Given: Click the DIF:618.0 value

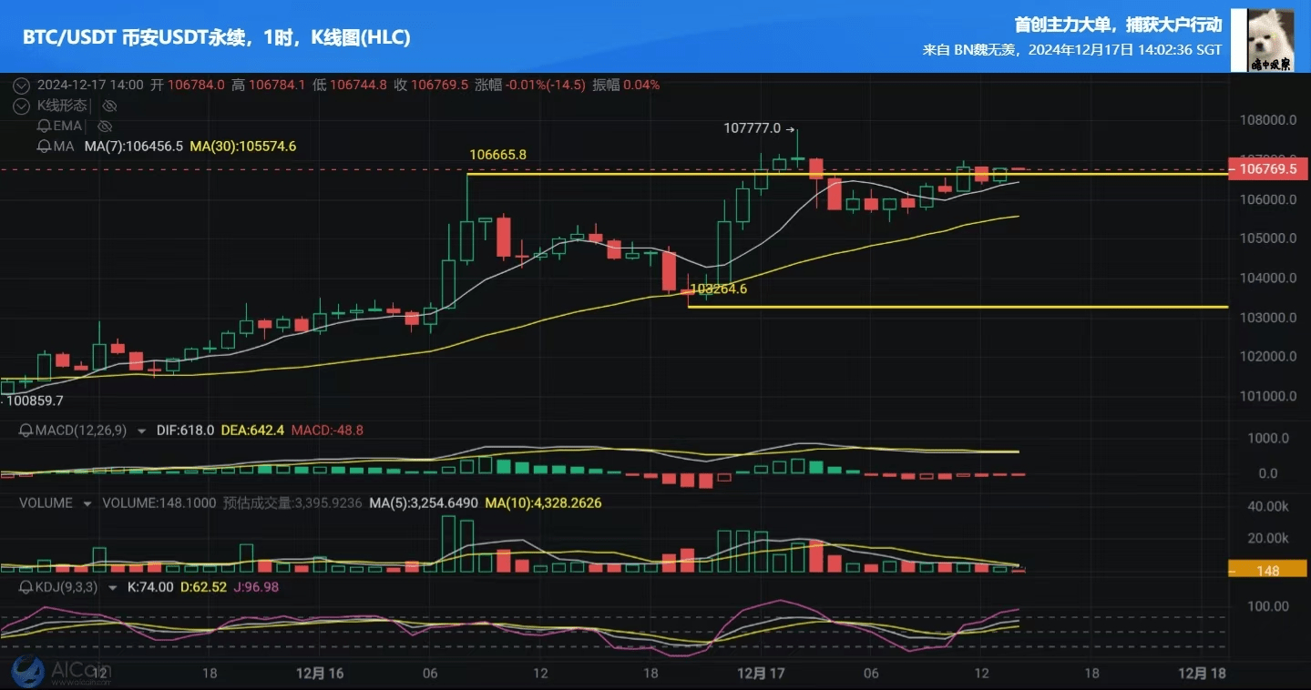Looking at the screenshot, I should (185, 430).
